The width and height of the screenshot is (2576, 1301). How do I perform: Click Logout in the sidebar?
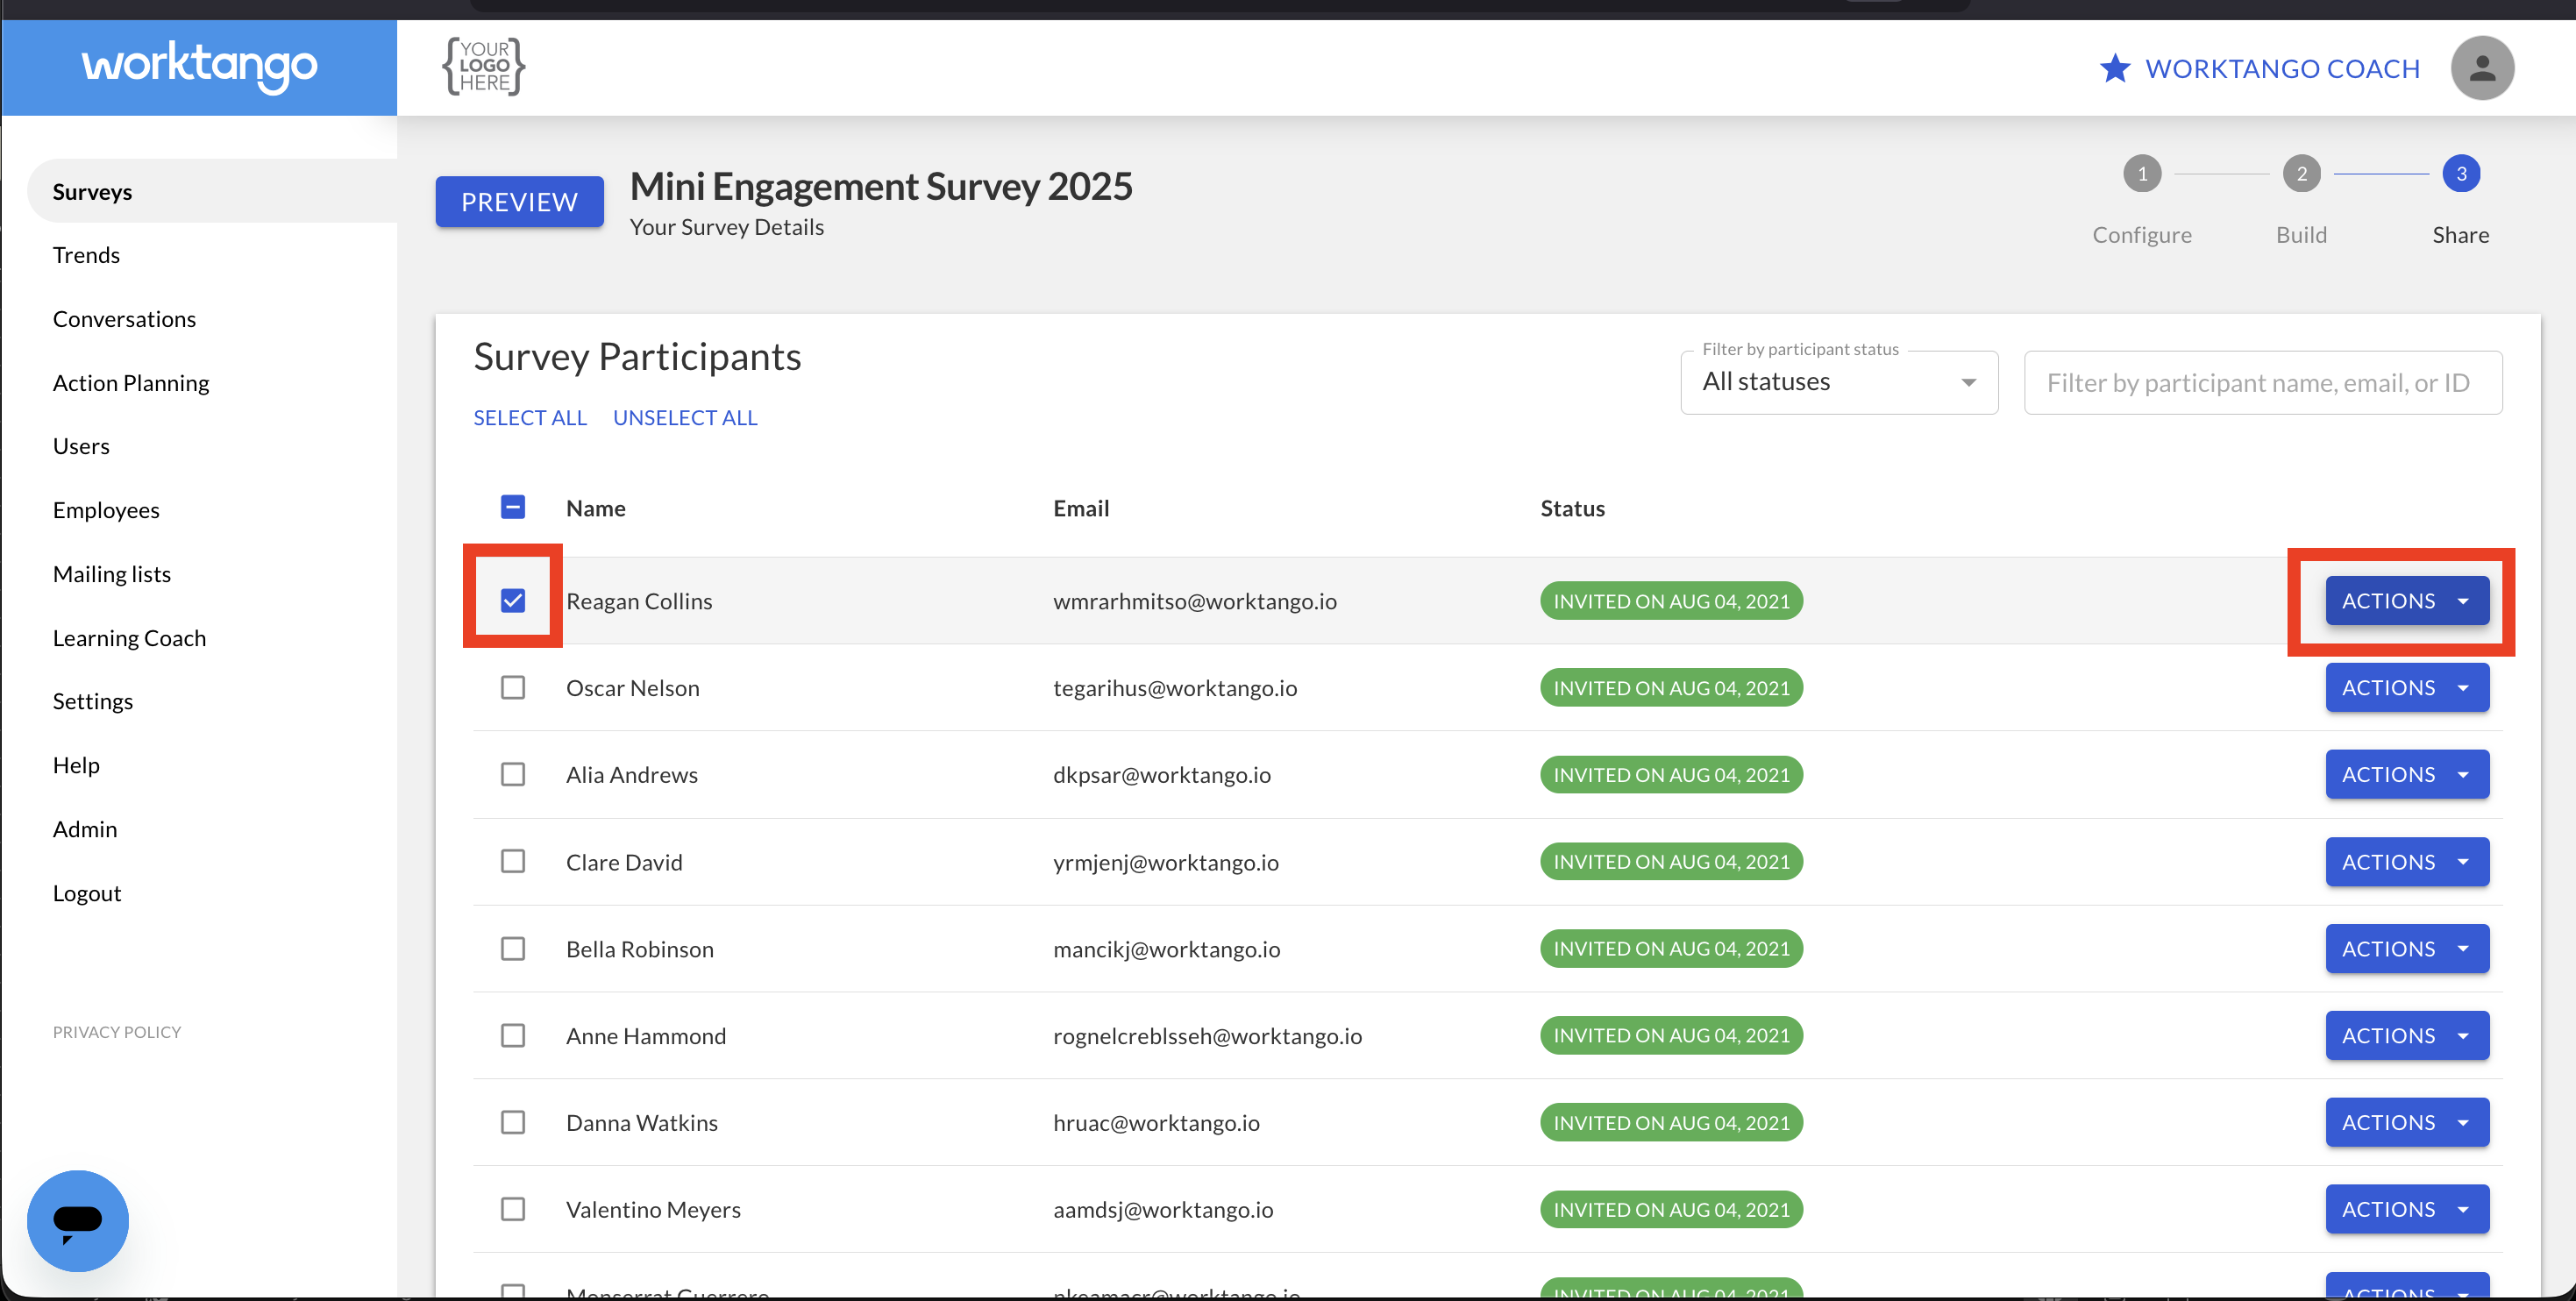(87, 893)
